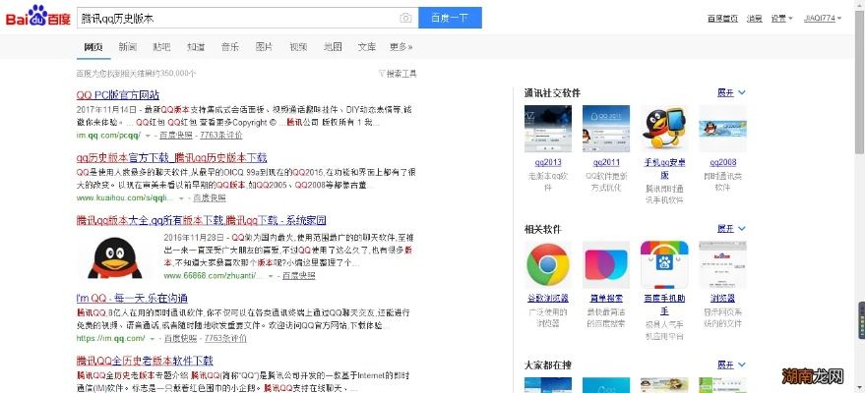Image resolution: width=865 pixels, height=393 pixels.
Task: Open dropdown arrow next to www.66868.com link
Action: click(x=271, y=276)
